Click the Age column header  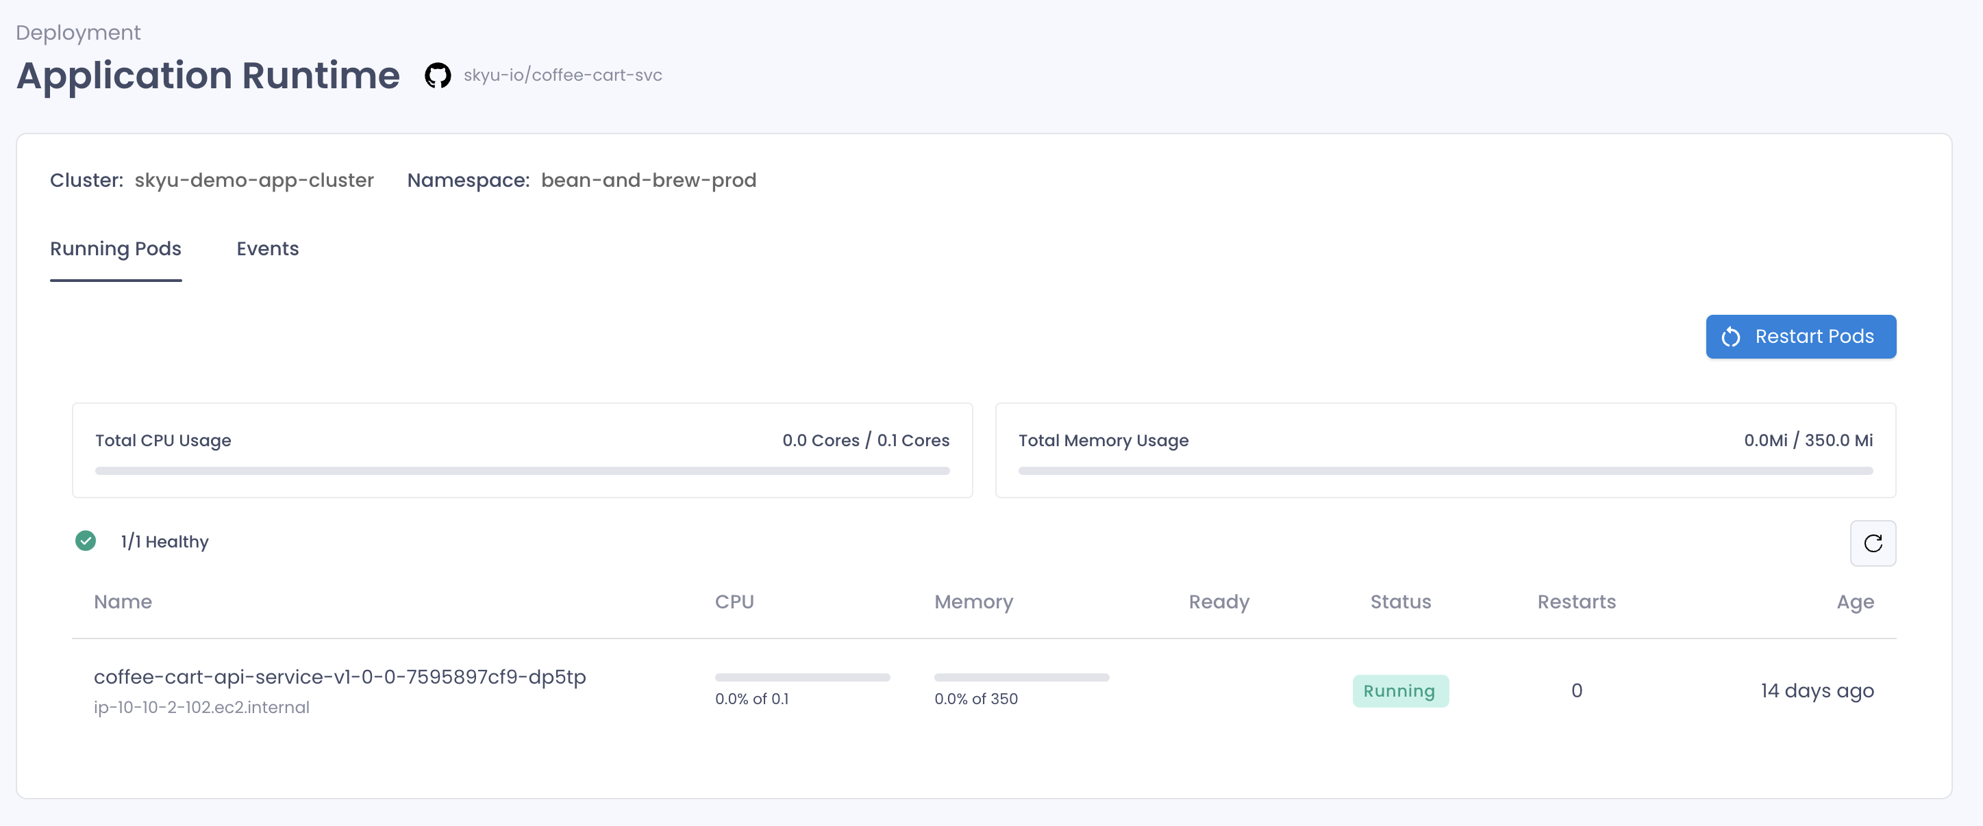click(x=1855, y=602)
